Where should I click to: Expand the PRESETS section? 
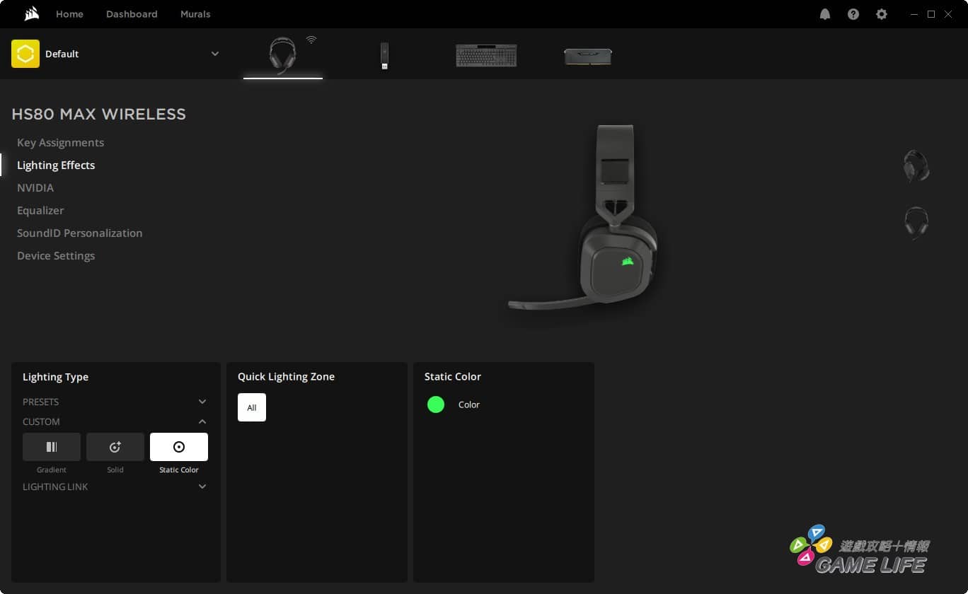(x=202, y=402)
